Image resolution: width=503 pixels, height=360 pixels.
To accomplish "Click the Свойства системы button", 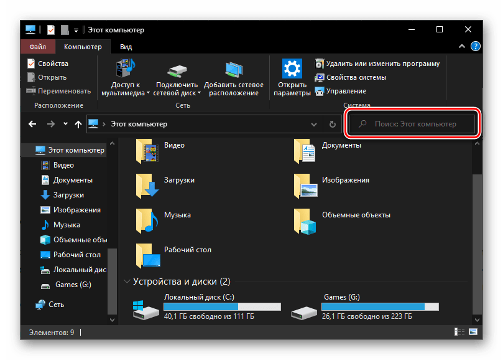I will point(350,77).
